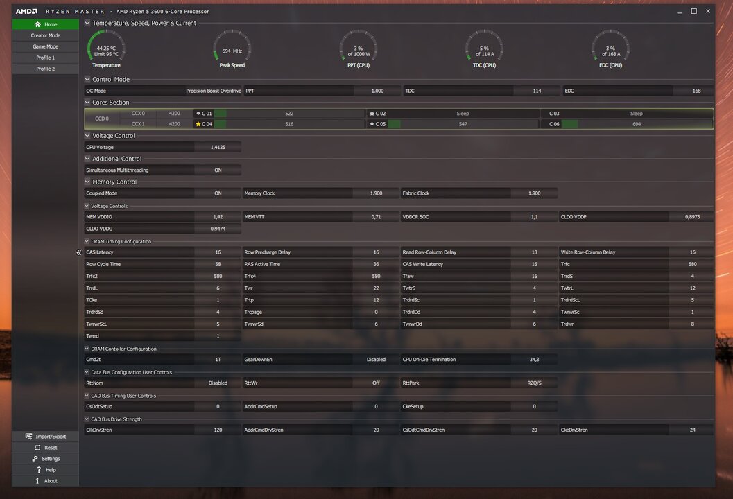Collapse Temperature, Speed, Power & Current section

coord(87,22)
